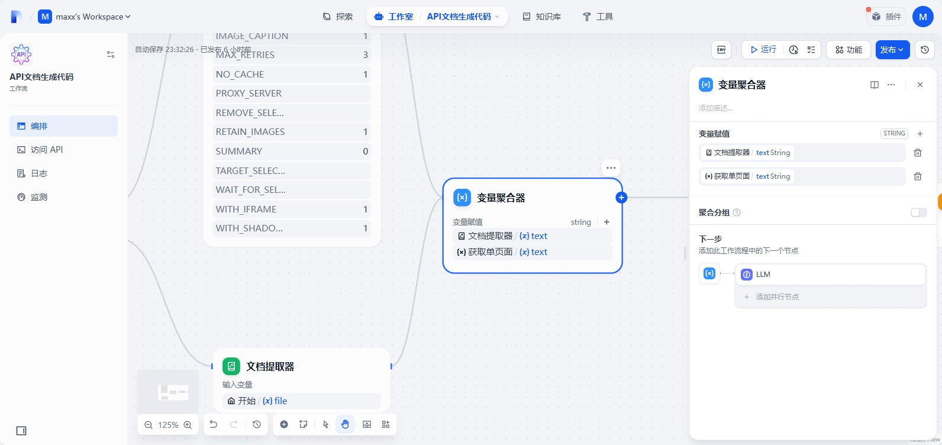Screen dimensions: 942x445
Task: Select the 文档提取器 node header
Action: click(302, 366)
